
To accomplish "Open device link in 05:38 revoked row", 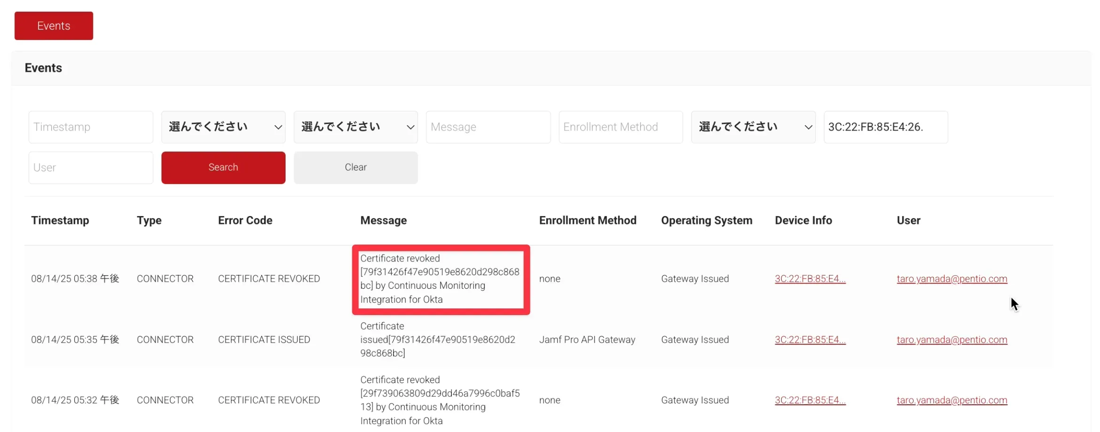I will (x=810, y=279).
